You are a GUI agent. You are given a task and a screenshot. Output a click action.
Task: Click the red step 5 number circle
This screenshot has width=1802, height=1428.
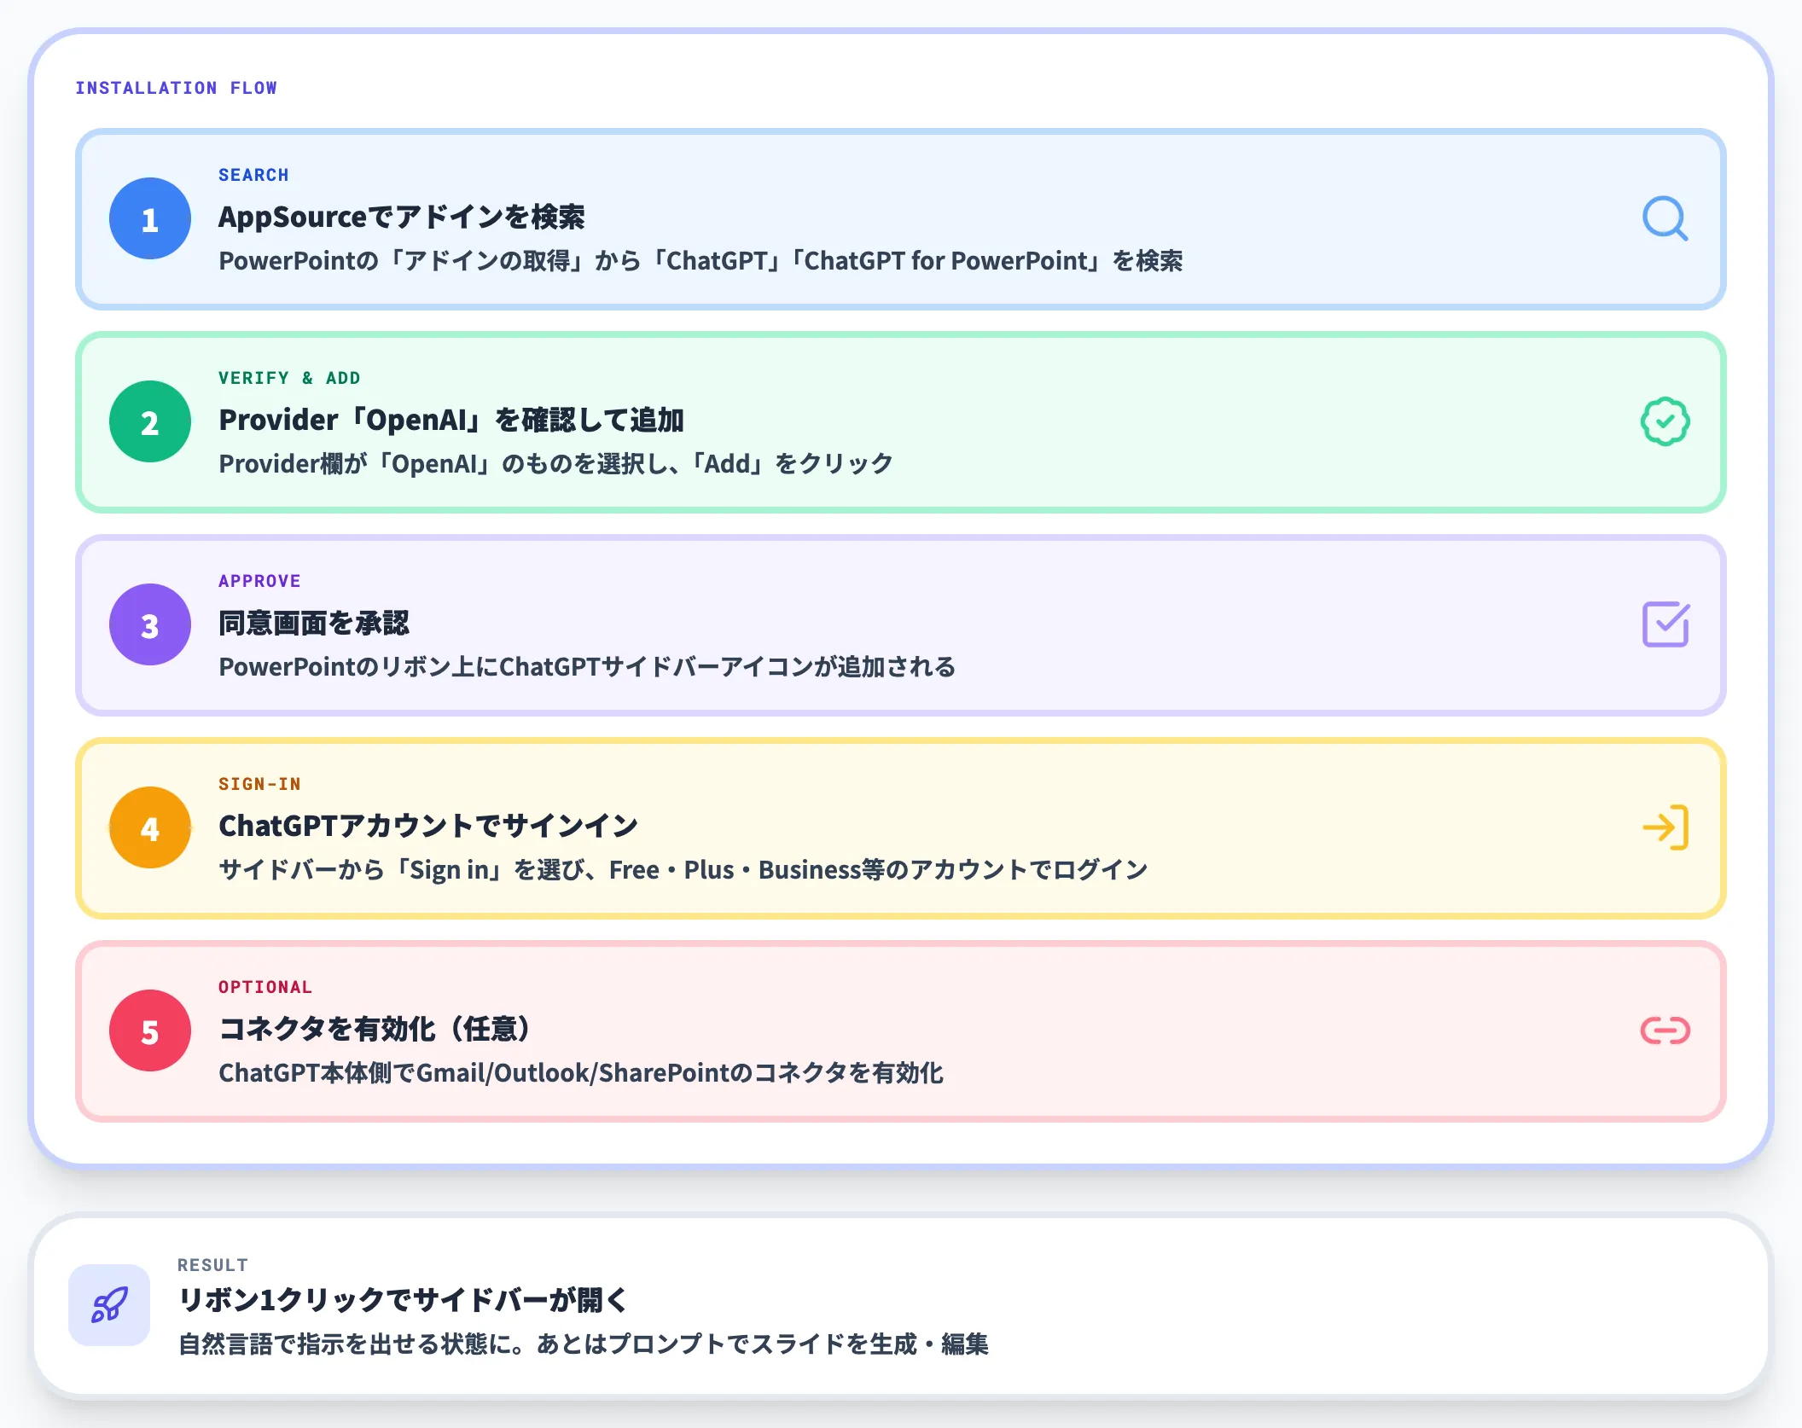tap(150, 1030)
